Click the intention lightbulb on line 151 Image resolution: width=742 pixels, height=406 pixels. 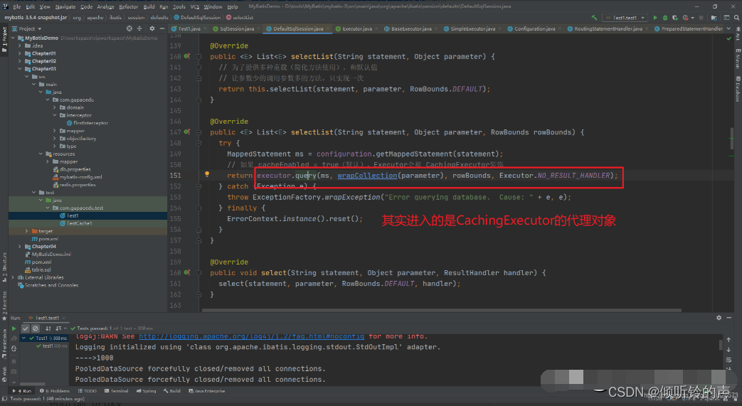(207, 174)
